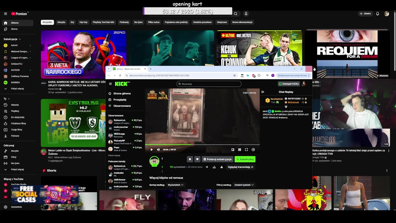Screen dimensions: 396x223
Task: Click the Kick logo
Action: pyautogui.click(x=122, y=84)
